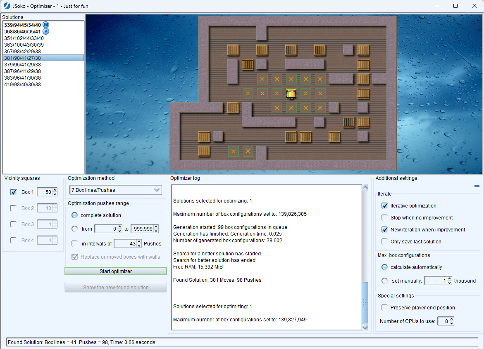
Task: Toggle Iterative optimization checkbox
Action: pos(384,206)
